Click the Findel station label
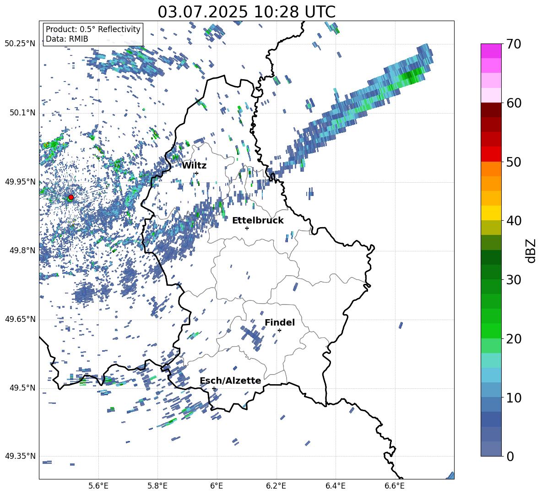The image size is (542, 495). pos(280,322)
